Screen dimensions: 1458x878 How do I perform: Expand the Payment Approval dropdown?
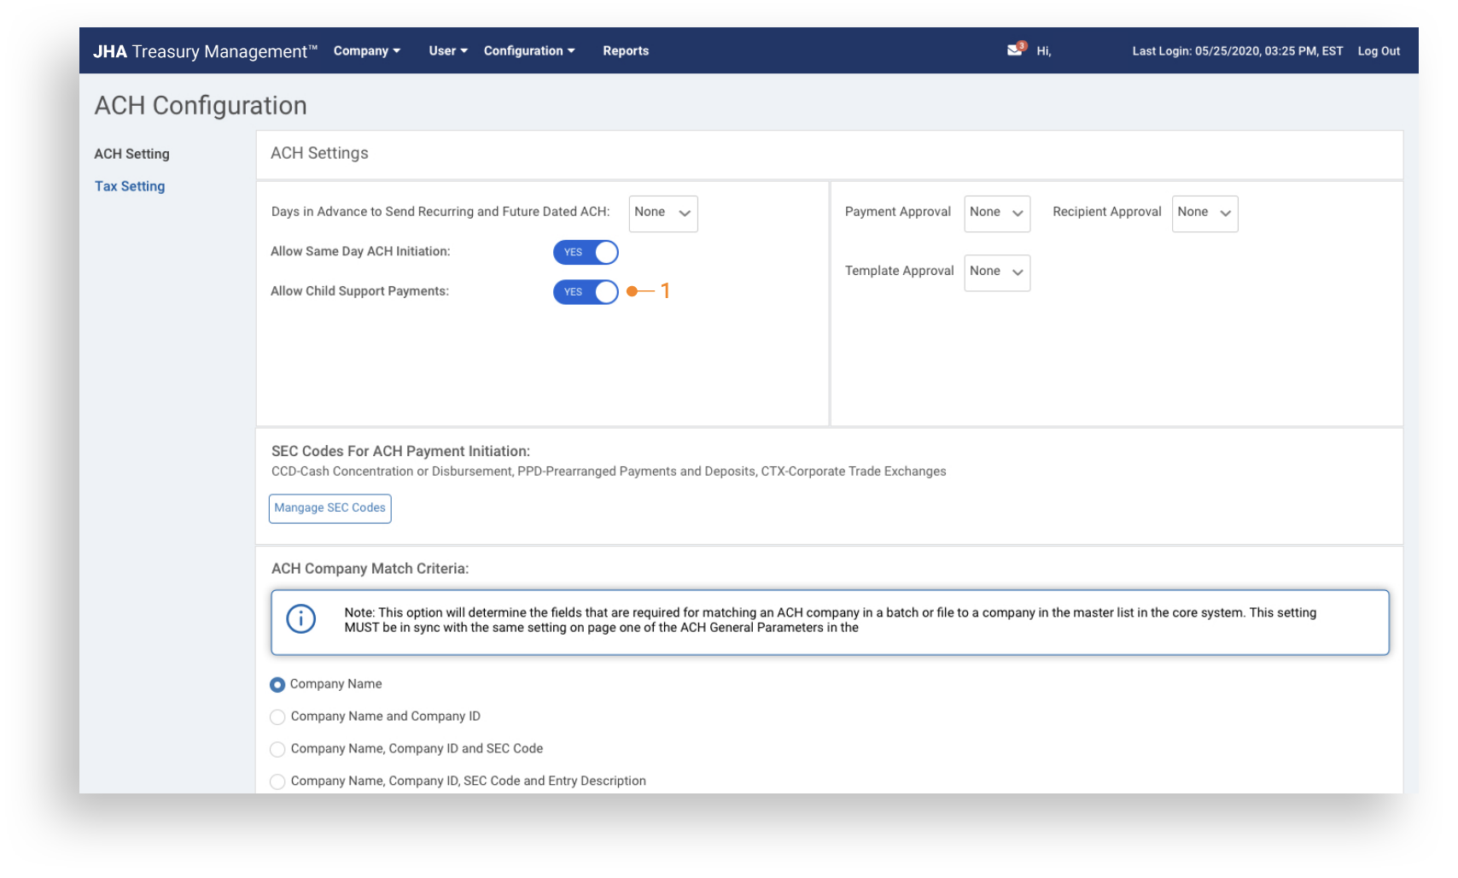pos(996,214)
